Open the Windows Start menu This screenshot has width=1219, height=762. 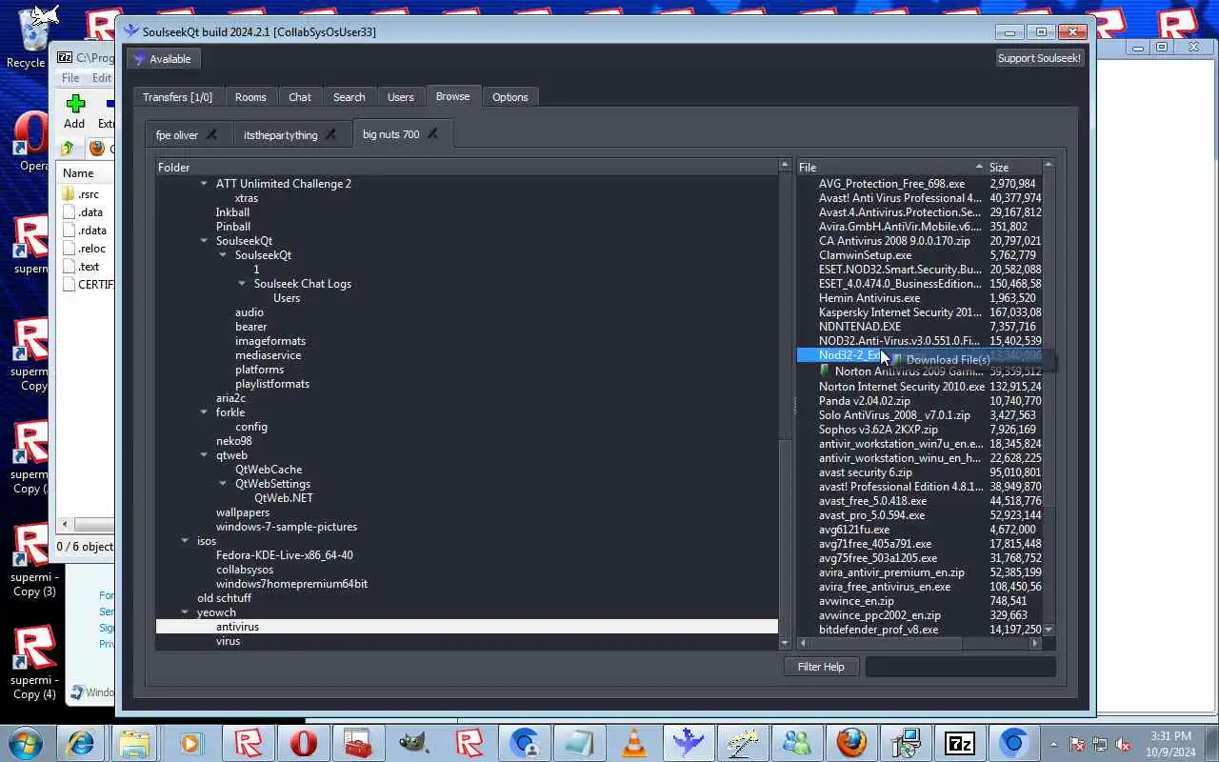pos(25,742)
